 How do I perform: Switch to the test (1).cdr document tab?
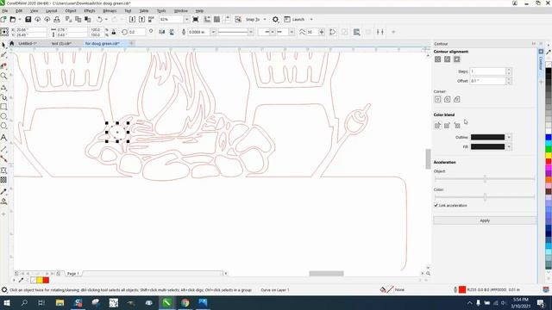pos(61,44)
